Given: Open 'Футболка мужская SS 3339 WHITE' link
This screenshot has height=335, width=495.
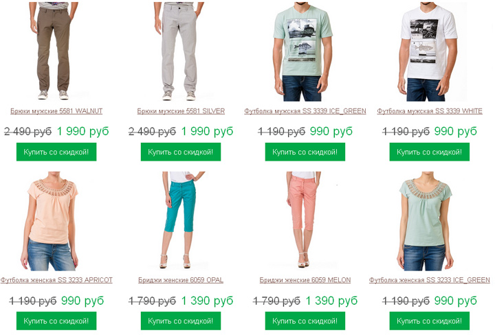Looking at the screenshot, I should point(430,111).
